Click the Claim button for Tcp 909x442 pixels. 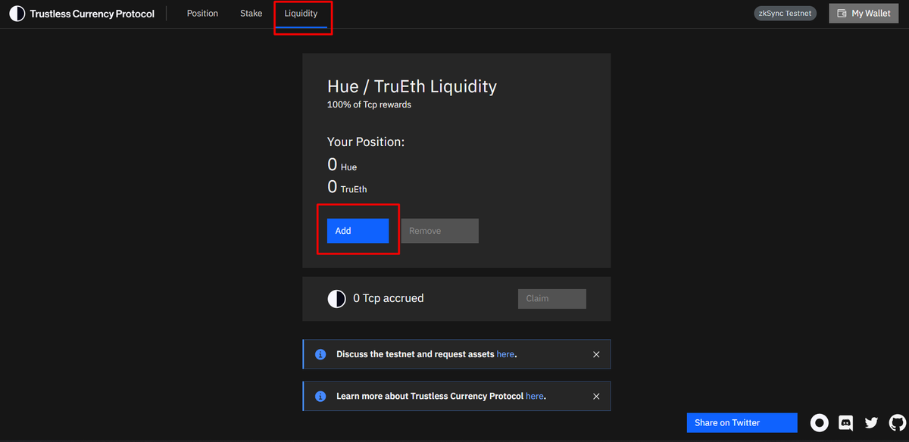pos(551,298)
